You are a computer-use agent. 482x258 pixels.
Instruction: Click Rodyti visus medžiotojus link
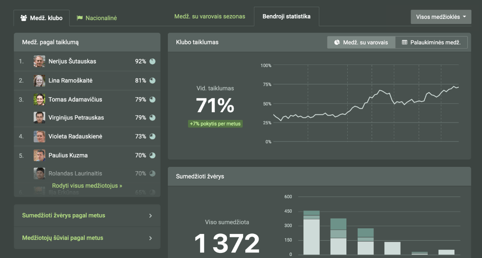(87, 186)
